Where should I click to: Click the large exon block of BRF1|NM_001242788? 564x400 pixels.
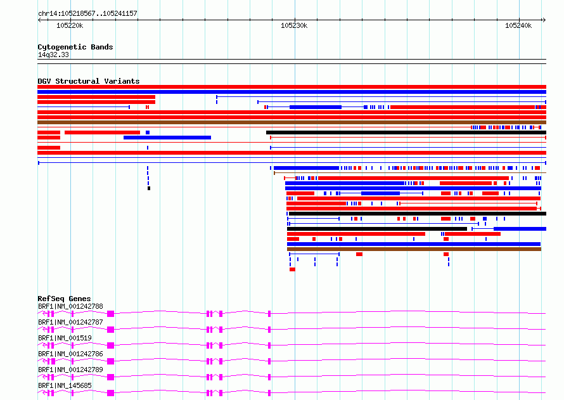pos(110,314)
